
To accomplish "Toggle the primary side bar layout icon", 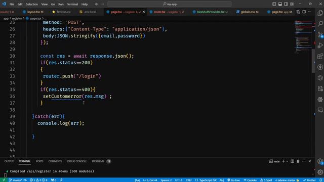I will (274, 4).
